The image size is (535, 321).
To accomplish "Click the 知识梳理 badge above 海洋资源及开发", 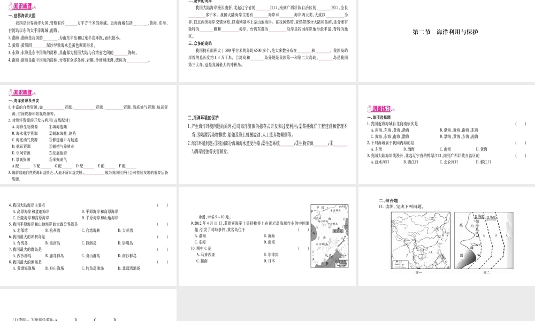I will pos(22,93).
